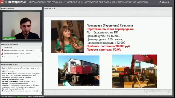Click the Инвесторантье logo icon
The image size is (175, 98).
[2, 2]
